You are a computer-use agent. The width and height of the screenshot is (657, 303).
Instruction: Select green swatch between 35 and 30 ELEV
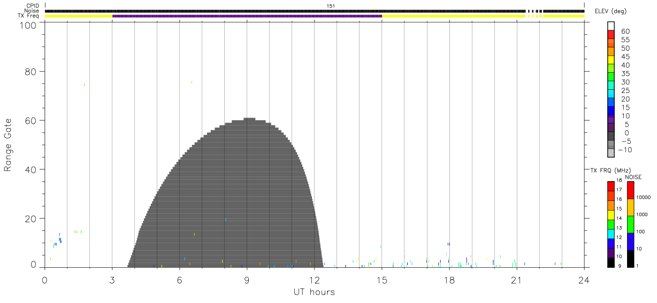[x=611, y=76]
